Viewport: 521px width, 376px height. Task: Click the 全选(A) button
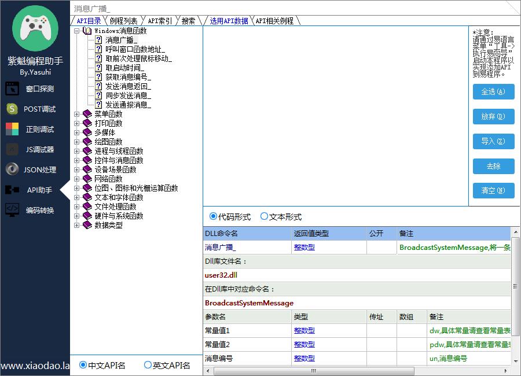point(493,91)
